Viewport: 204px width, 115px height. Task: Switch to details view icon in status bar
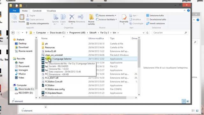pyautogui.click(x=184, y=101)
